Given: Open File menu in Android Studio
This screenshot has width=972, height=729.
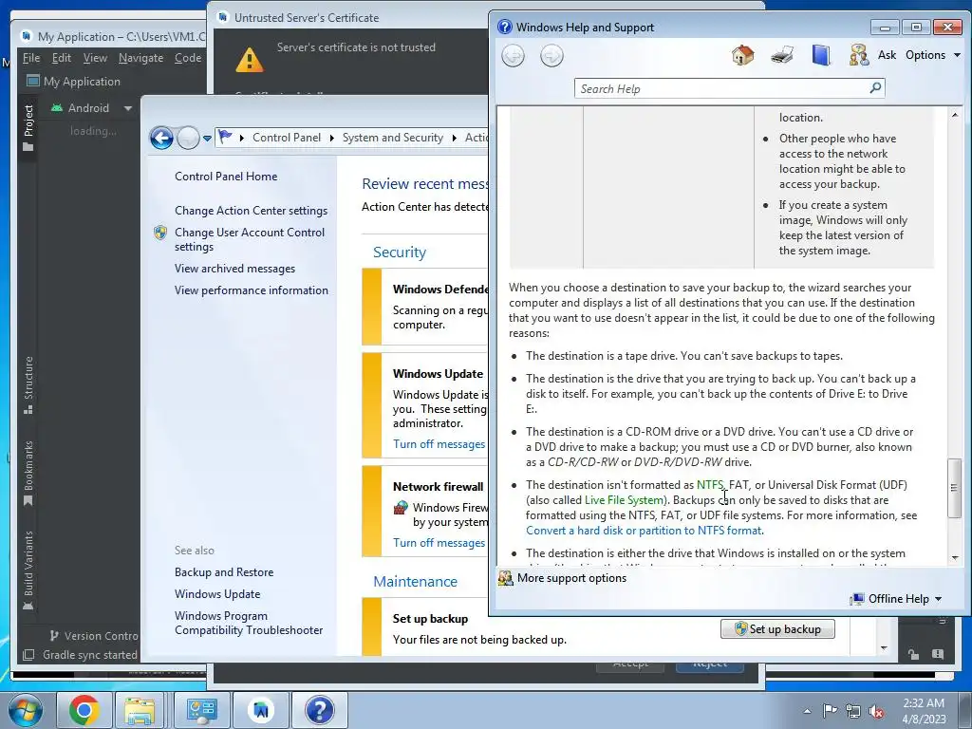Looking at the screenshot, I should 31,58.
